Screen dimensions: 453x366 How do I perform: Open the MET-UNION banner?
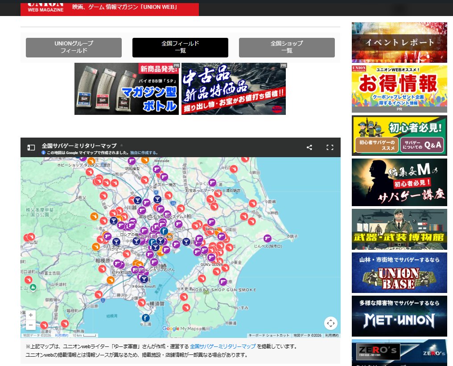pyautogui.click(x=399, y=316)
